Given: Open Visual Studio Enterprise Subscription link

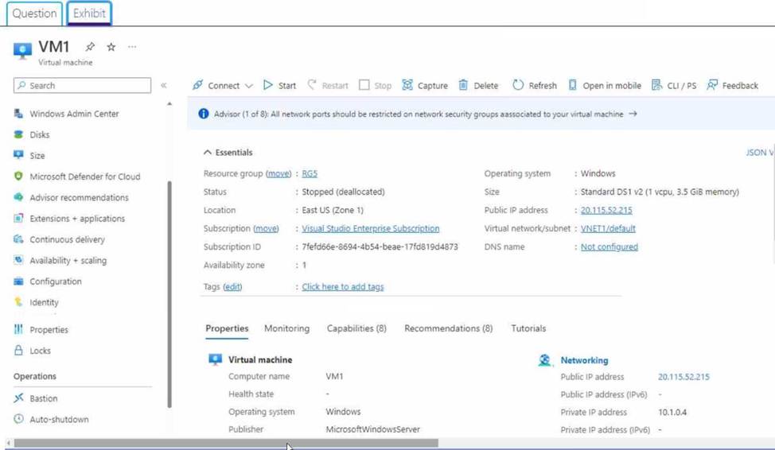Looking at the screenshot, I should pyautogui.click(x=371, y=229).
